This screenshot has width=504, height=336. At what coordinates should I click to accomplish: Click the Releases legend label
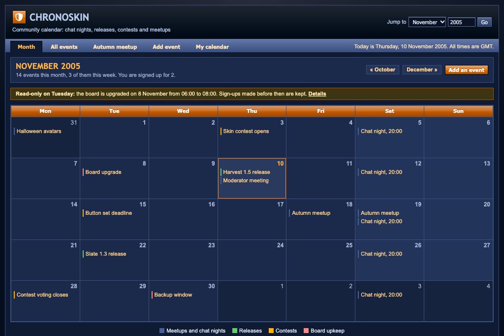pyautogui.click(x=251, y=331)
